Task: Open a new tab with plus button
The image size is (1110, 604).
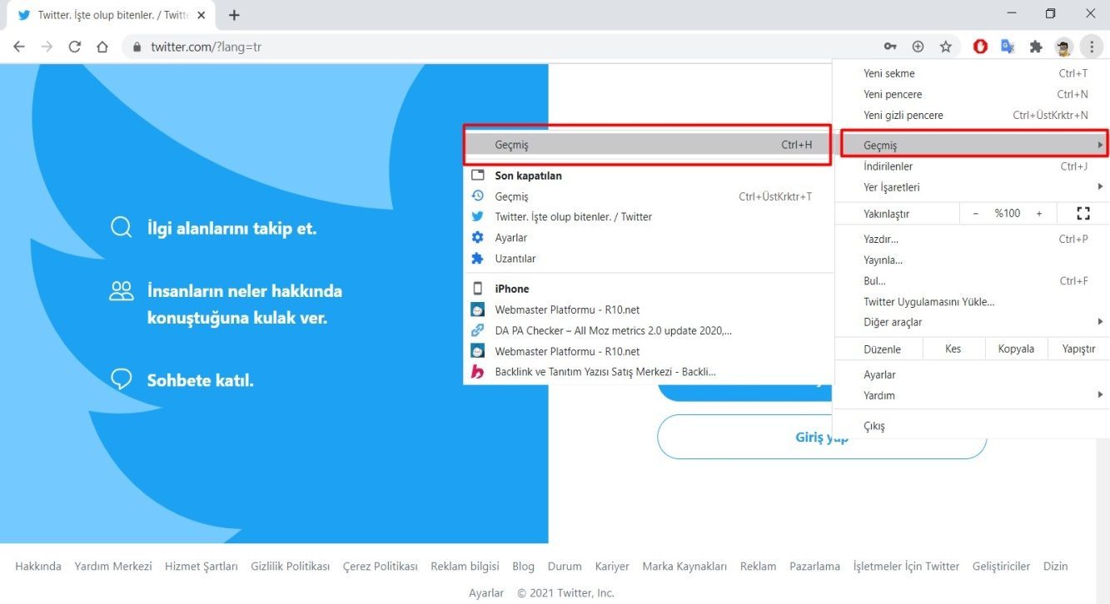Action: (234, 15)
